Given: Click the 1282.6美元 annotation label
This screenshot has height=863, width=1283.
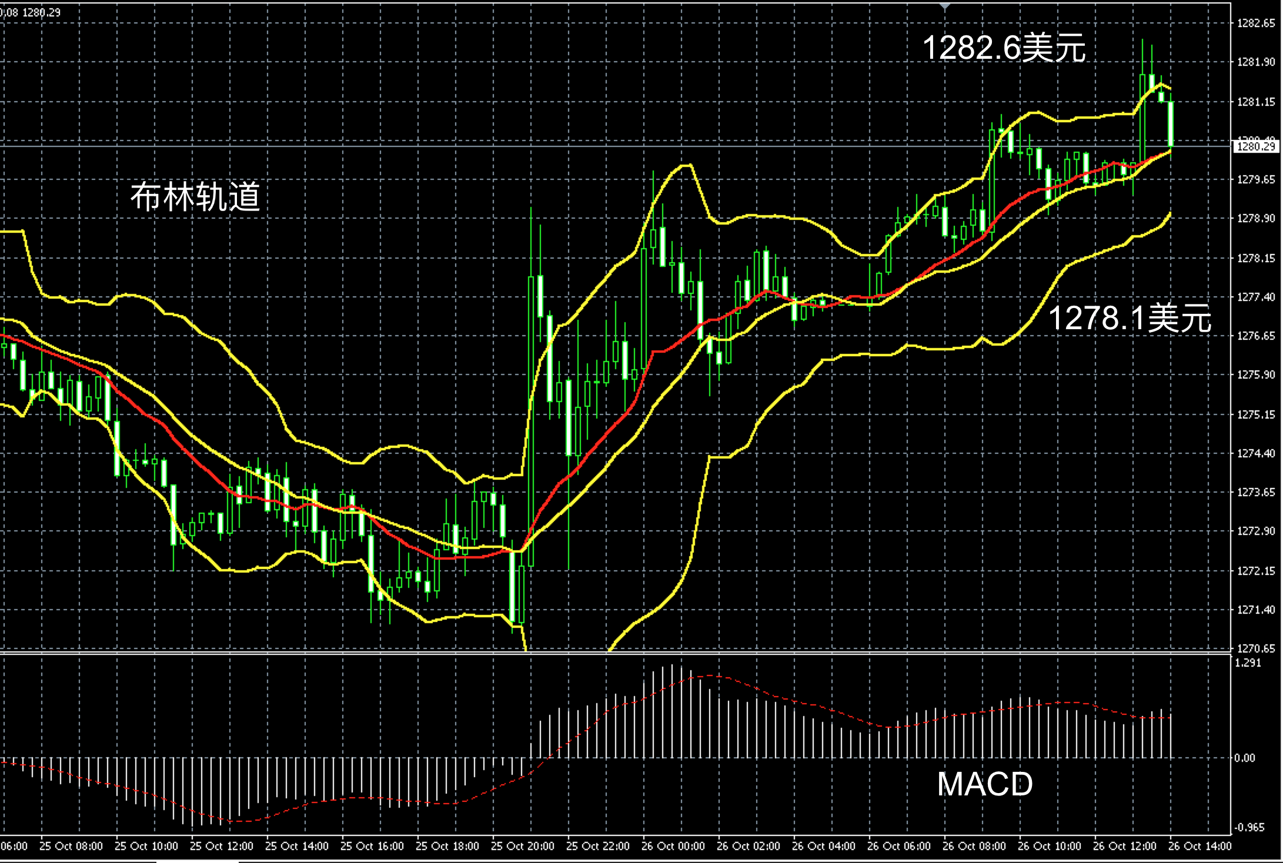Looking at the screenshot, I should 1003,48.
